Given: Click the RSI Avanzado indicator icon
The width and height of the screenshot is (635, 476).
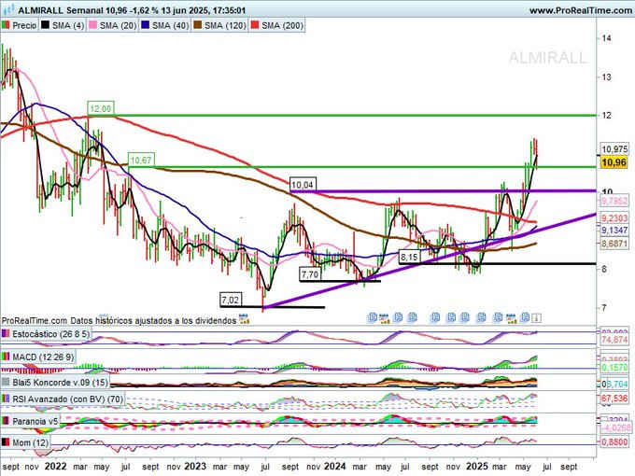Looking at the screenshot, I should tap(6, 399).
